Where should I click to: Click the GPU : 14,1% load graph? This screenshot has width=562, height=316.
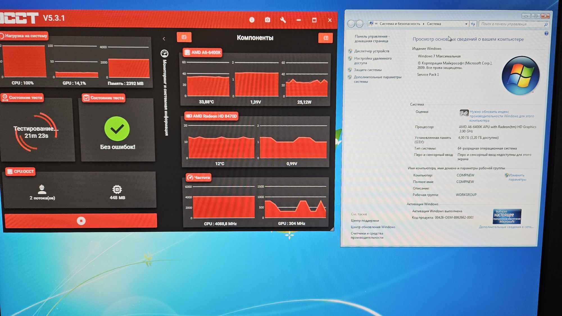(x=76, y=61)
